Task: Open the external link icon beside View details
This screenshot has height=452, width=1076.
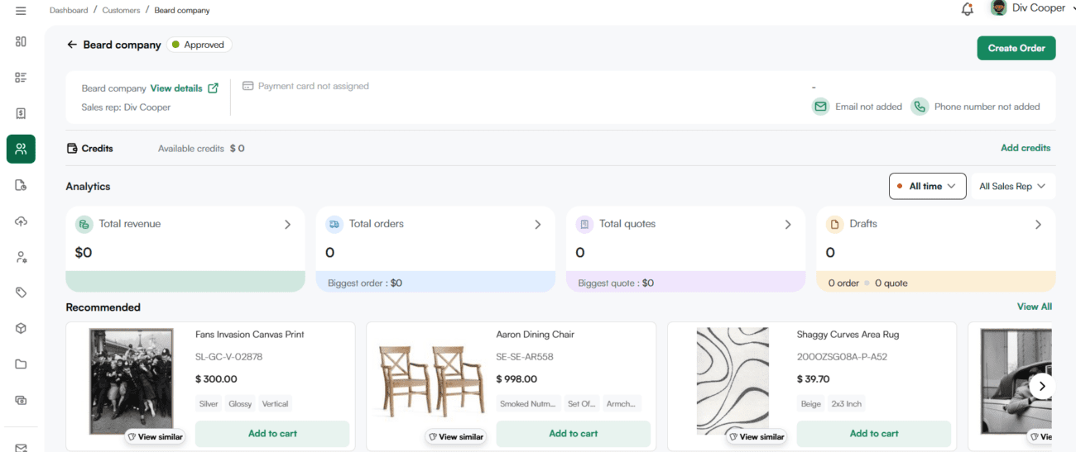Action: point(213,88)
